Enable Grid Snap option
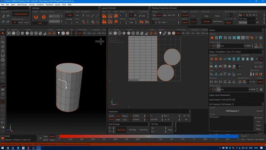The image size is (266, 150). 133,130
